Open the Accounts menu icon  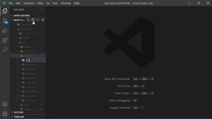(5, 104)
